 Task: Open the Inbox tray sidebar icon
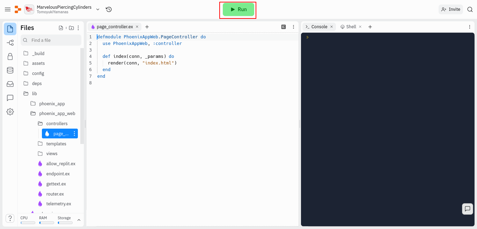10,84
